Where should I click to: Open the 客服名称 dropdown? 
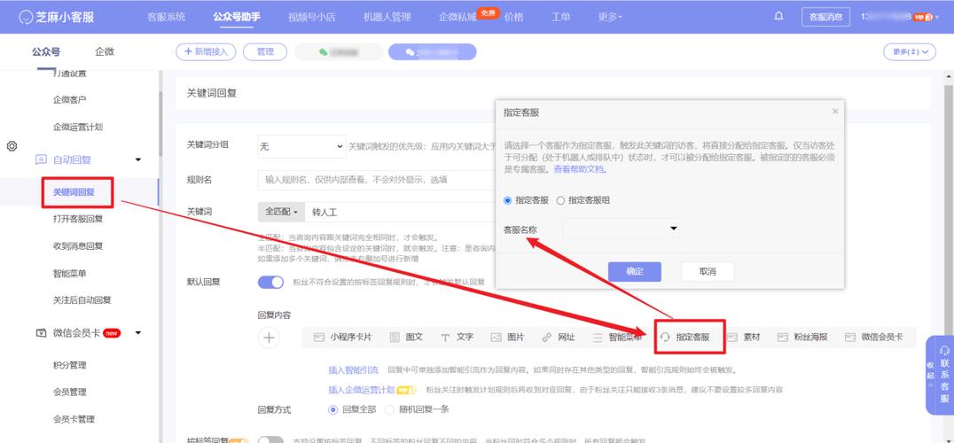(622, 229)
